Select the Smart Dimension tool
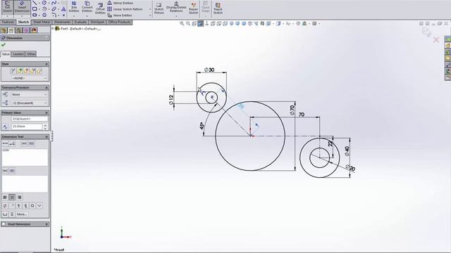 tap(22, 7)
